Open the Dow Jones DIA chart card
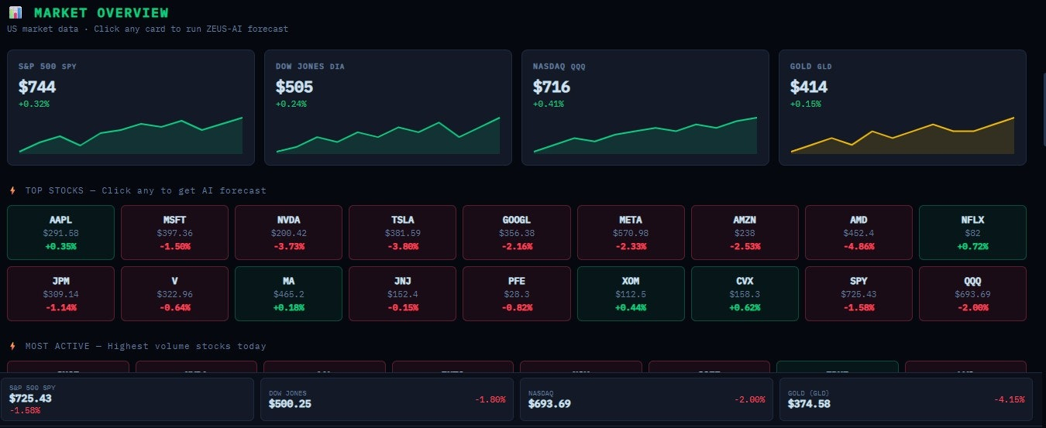This screenshot has height=428, width=1046. click(388, 108)
